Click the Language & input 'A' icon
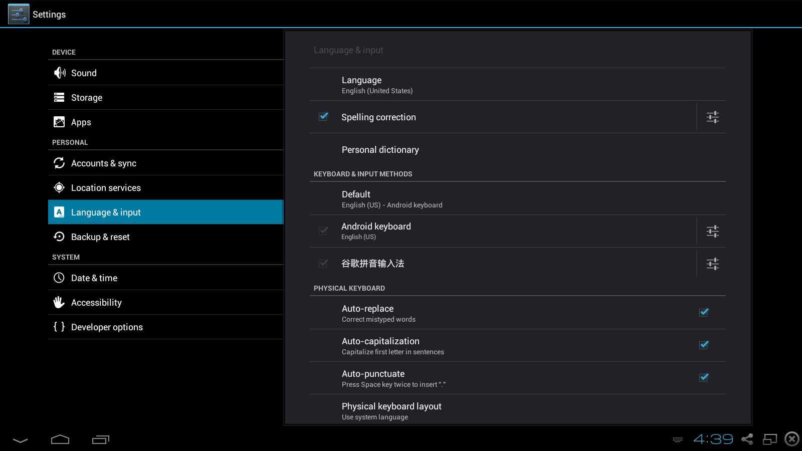802x451 pixels. tap(59, 212)
